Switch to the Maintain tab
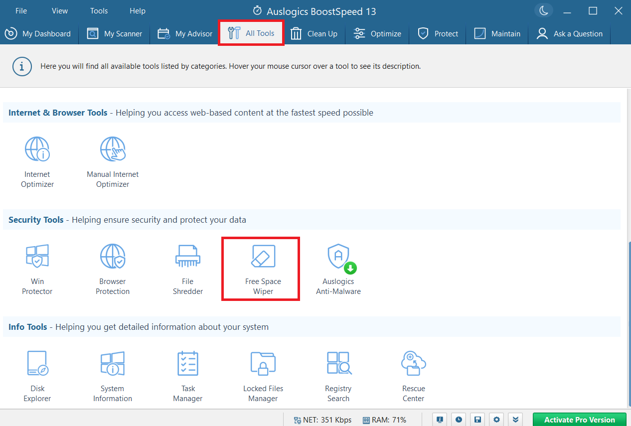Image resolution: width=631 pixels, height=426 pixels. click(x=497, y=33)
